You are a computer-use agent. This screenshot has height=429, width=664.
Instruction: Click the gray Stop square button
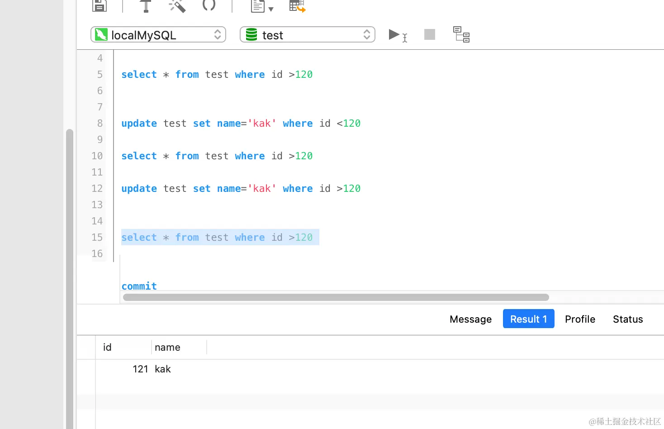[430, 34]
